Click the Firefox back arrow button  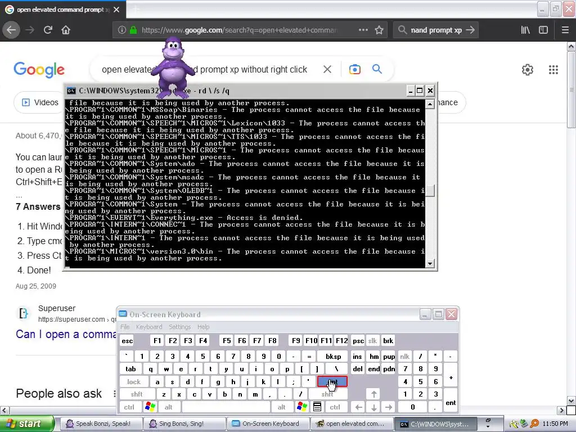pos(11,30)
